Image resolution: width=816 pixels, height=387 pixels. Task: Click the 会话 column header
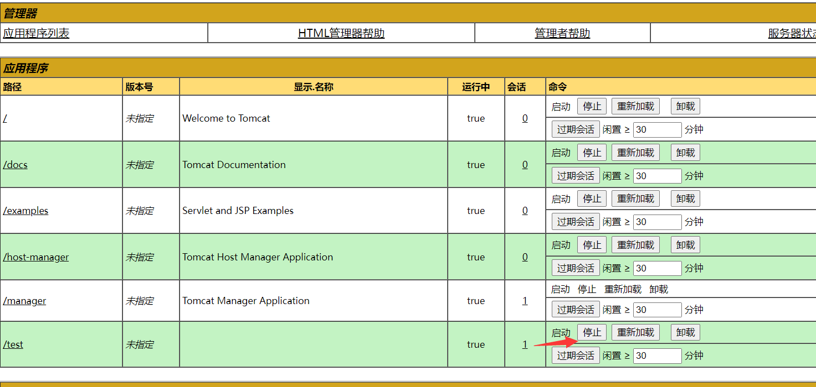coord(516,87)
